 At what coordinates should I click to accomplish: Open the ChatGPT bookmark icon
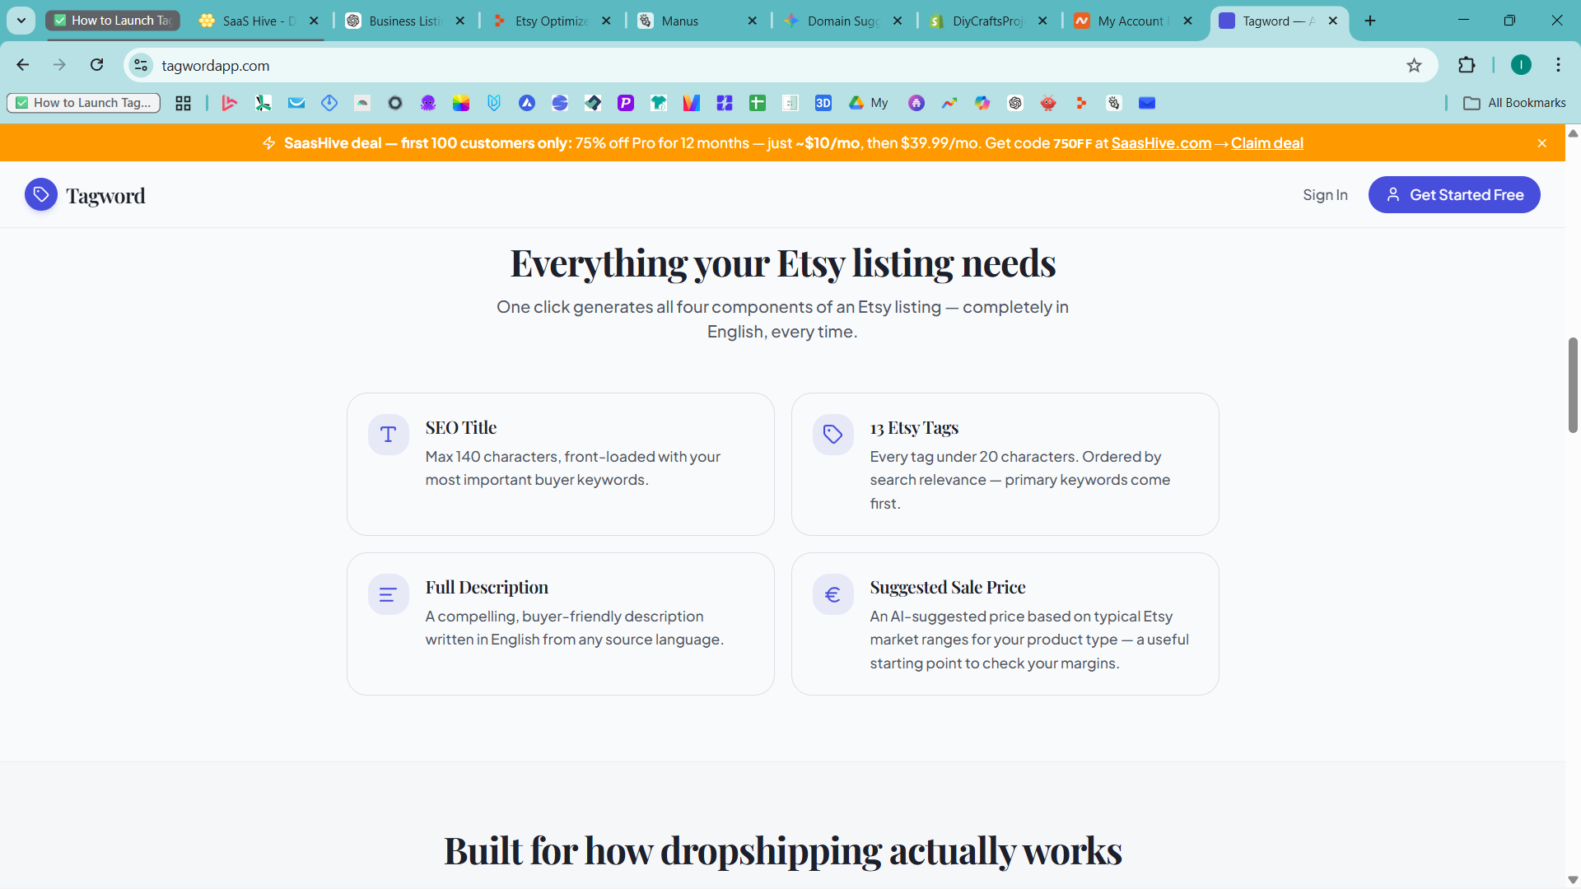pos(1015,103)
